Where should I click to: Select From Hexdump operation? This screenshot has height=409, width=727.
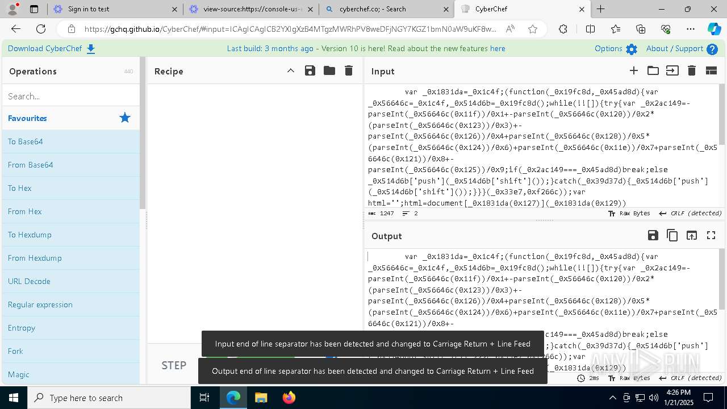point(71,258)
